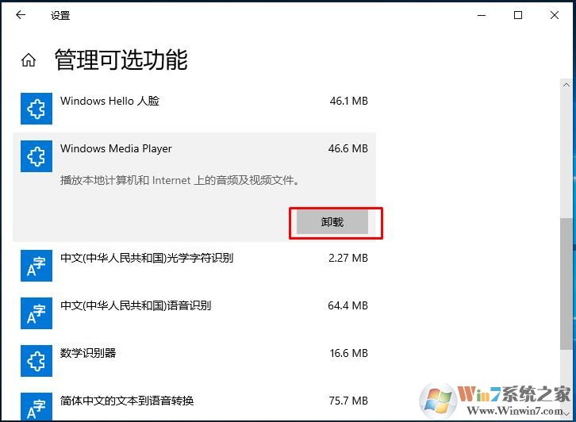Click the 光学字符识别 language icon
Viewport: 576px width, 422px height.
coord(36,266)
